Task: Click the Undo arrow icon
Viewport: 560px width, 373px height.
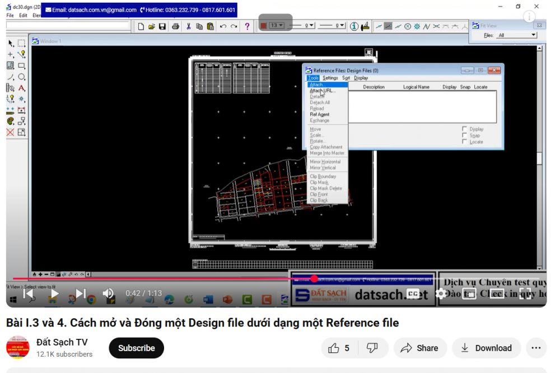Action: point(223,26)
